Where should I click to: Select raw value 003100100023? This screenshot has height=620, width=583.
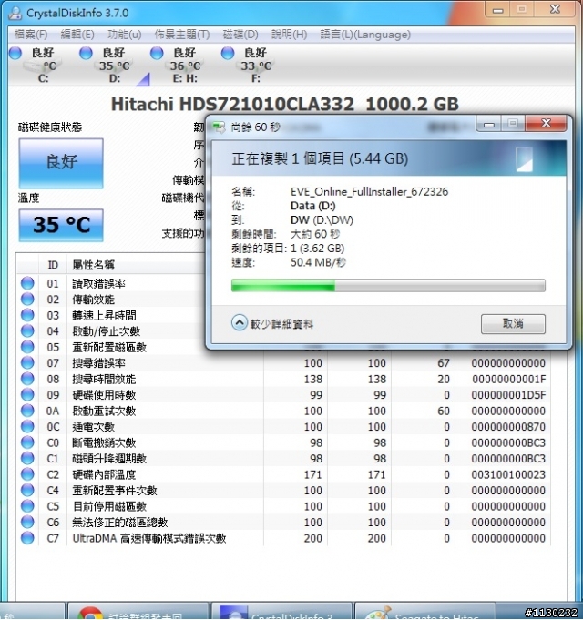coord(508,474)
